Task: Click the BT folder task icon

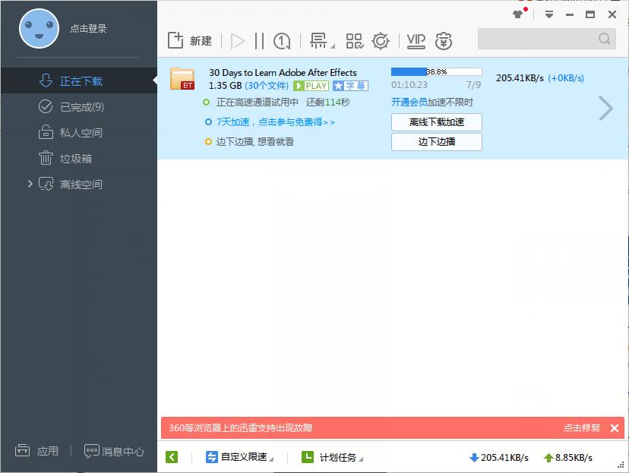Action: pos(182,78)
